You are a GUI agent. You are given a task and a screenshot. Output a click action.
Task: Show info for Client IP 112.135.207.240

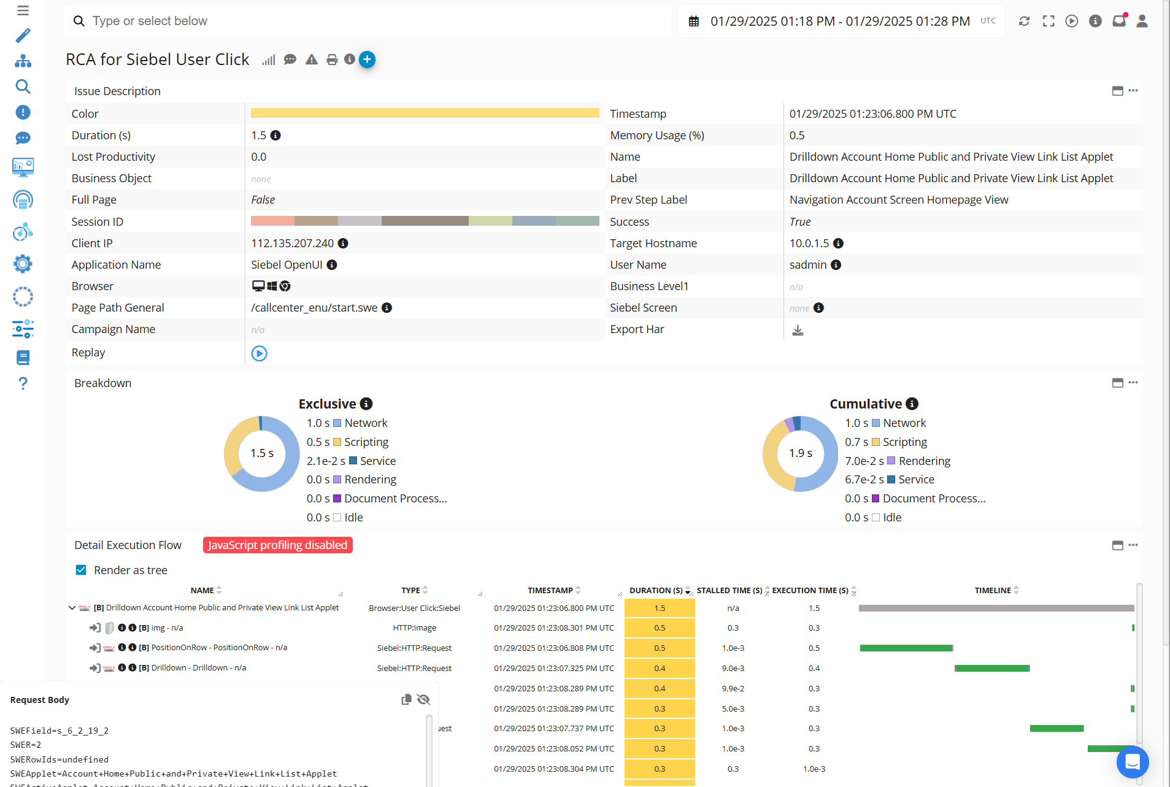coord(344,244)
